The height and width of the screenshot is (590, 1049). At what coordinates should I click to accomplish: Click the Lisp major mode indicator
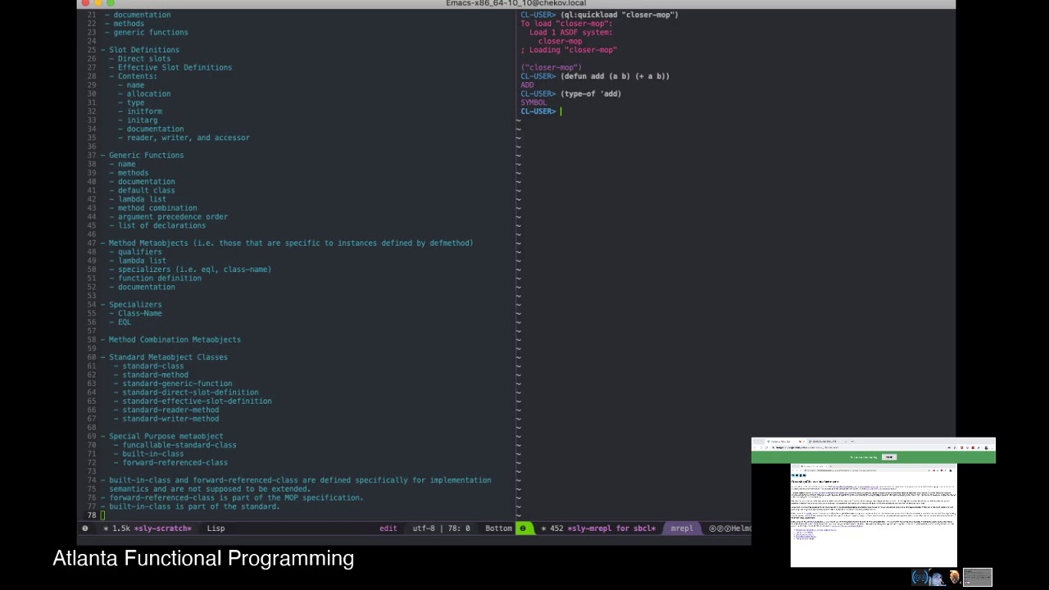(216, 529)
